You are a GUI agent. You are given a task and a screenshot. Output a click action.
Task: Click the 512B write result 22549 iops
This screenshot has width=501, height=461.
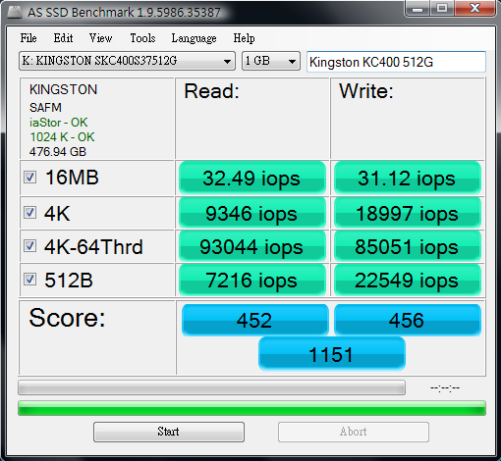coord(408,281)
